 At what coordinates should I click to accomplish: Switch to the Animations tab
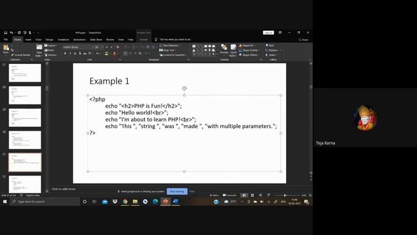click(79, 39)
